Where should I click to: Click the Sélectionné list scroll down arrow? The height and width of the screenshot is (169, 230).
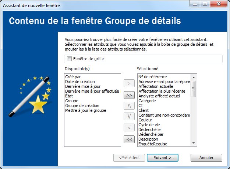194,143
